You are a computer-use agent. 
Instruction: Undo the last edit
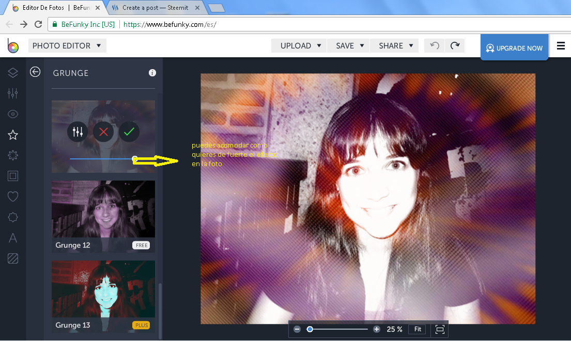[435, 45]
